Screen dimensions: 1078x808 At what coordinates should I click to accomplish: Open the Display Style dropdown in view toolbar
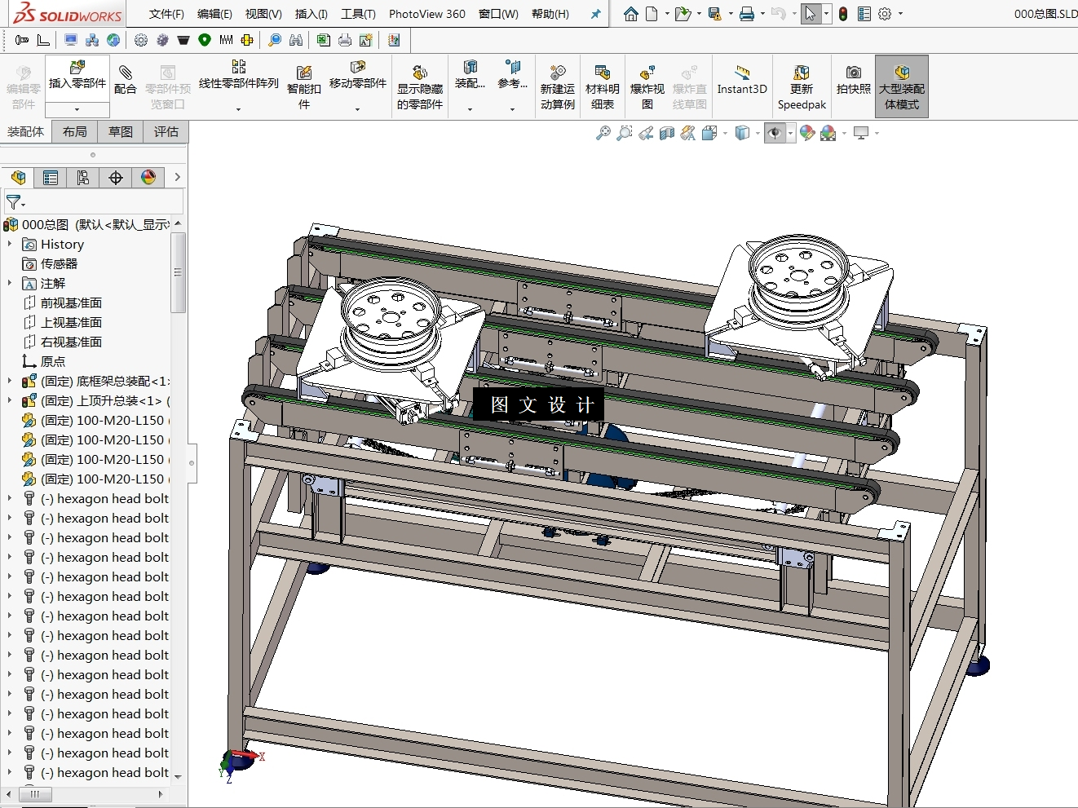click(758, 133)
